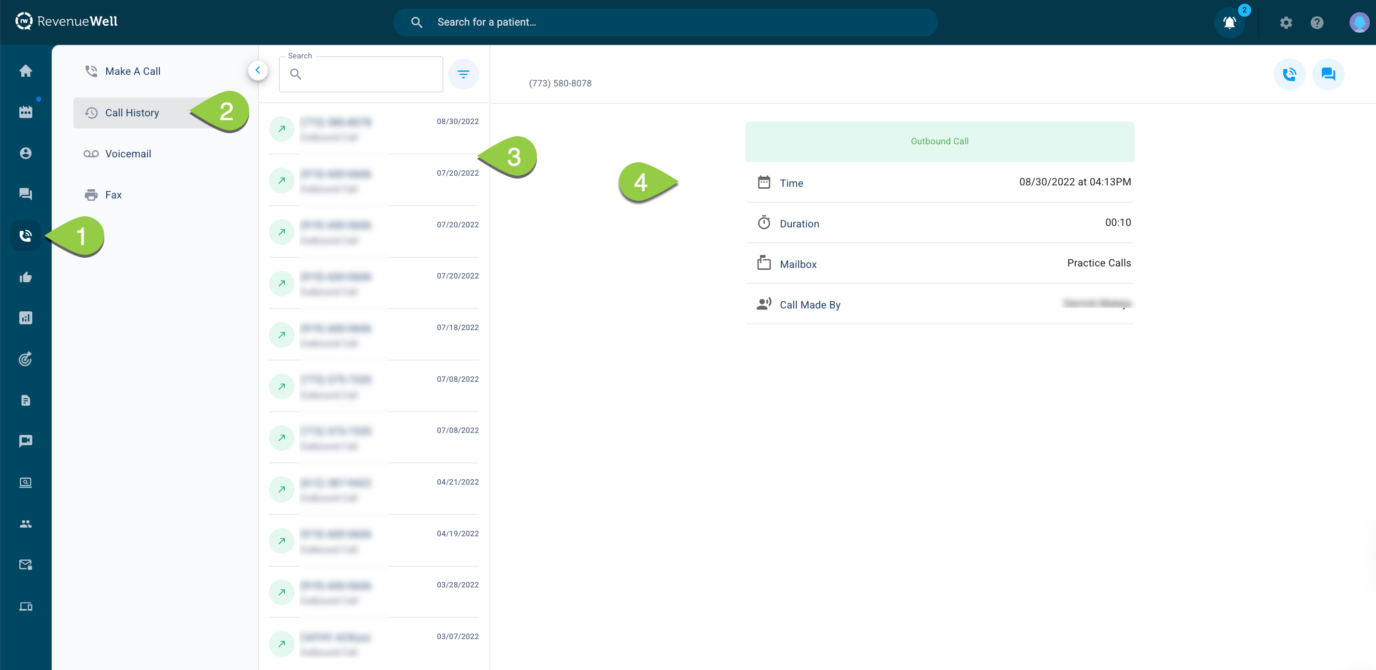Open the call list filter options
This screenshot has width=1376, height=670.
pyautogui.click(x=463, y=74)
